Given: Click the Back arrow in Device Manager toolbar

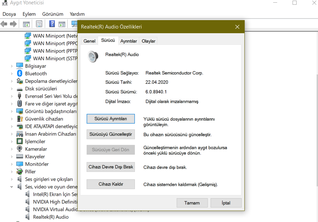Looking at the screenshot, I should (x=4, y=24).
